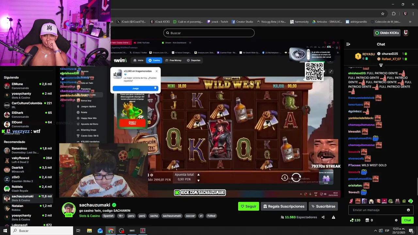The width and height of the screenshot is (418, 235).
Task: Open the Creator Studio bookmark
Action: (242, 22)
